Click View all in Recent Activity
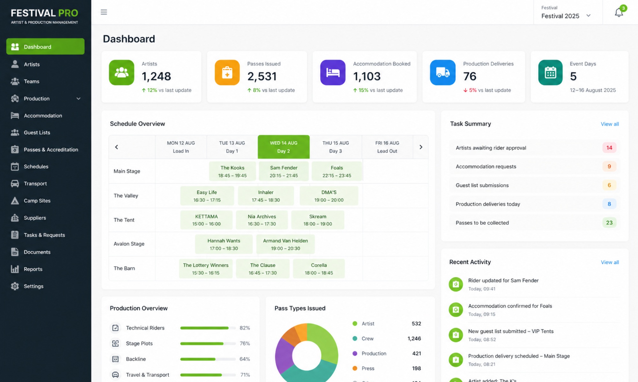 [x=610, y=262]
